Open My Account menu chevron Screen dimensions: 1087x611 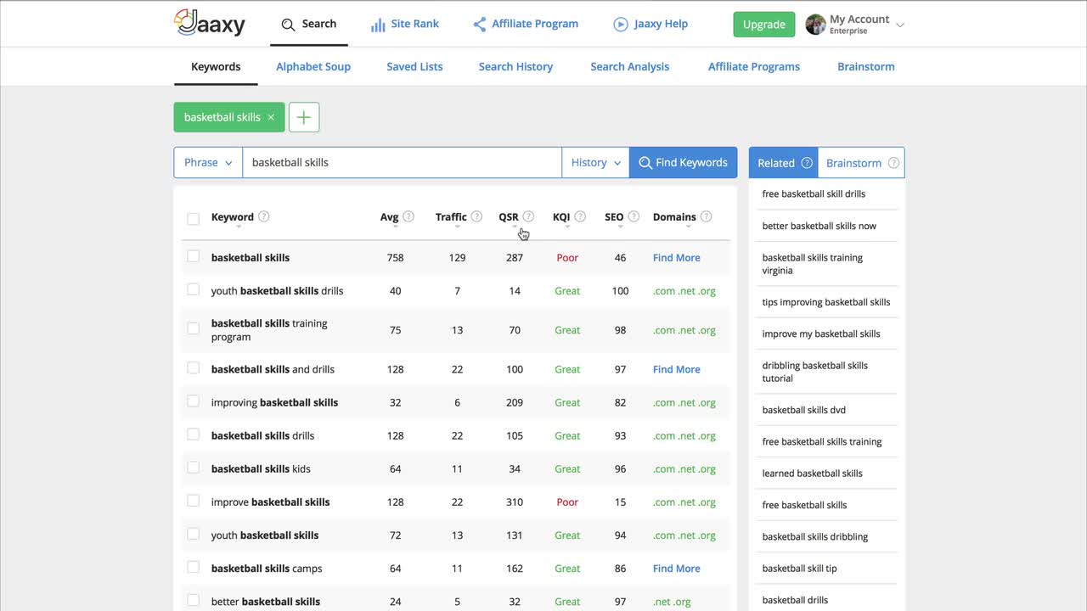tap(900, 25)
